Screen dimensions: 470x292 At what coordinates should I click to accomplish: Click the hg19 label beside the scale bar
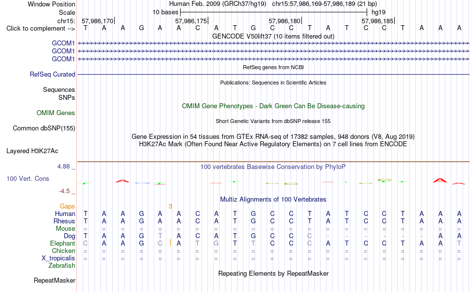(378, 12)
